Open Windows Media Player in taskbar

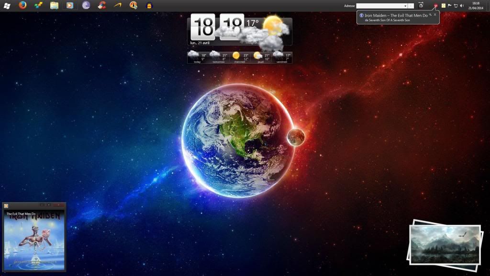(70, 5)
